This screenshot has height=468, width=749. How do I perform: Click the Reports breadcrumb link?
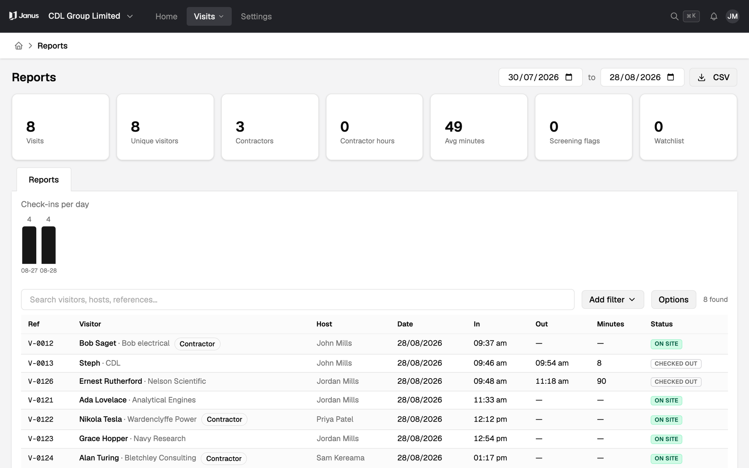click(52, 46)
